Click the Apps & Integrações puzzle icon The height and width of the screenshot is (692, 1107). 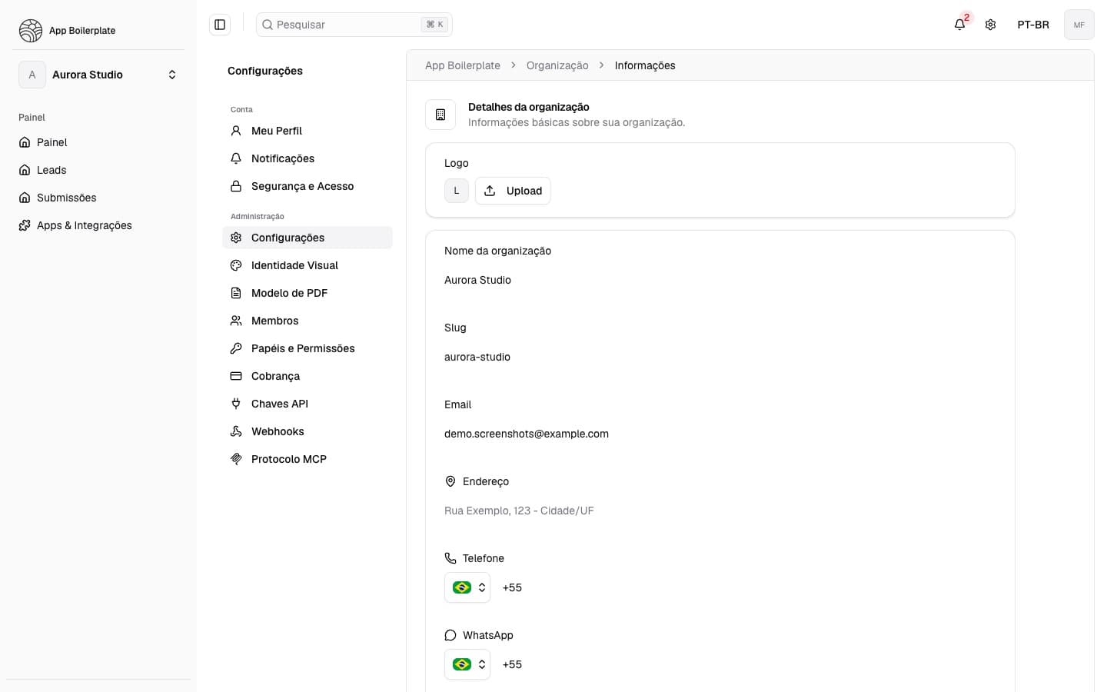point(25,225)
